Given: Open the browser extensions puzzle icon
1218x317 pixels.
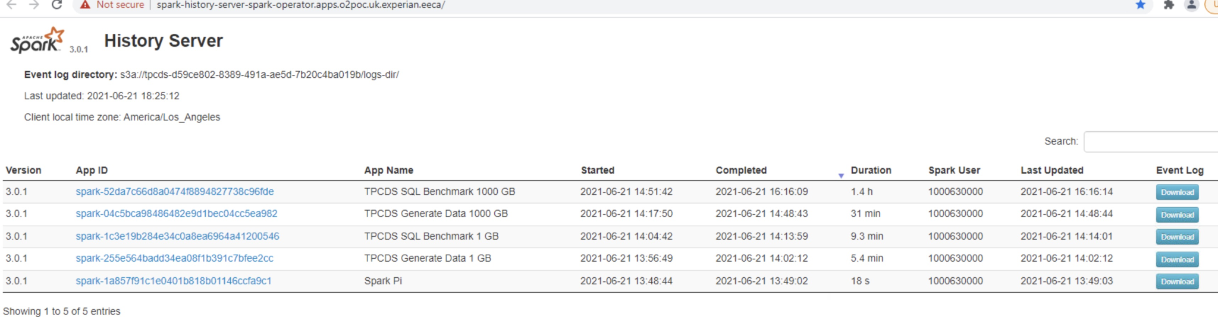Looking at the screenshot, I should tap(1169, 5).
